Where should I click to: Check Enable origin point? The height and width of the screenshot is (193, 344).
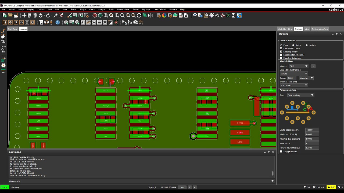pos(281,58)
